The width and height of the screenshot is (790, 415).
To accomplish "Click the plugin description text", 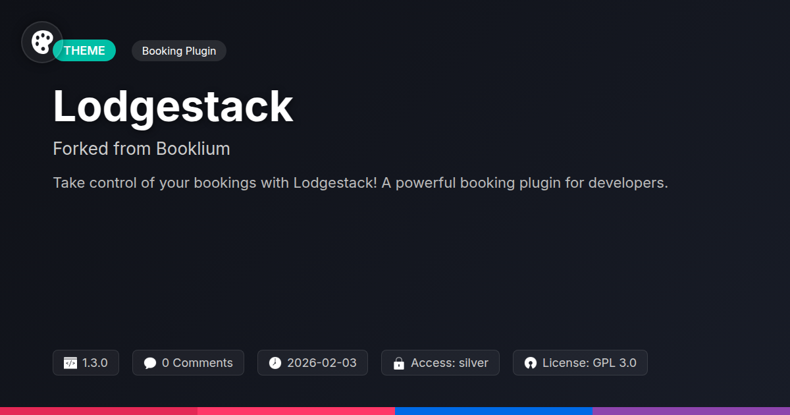I will click(x=361, y=183).
